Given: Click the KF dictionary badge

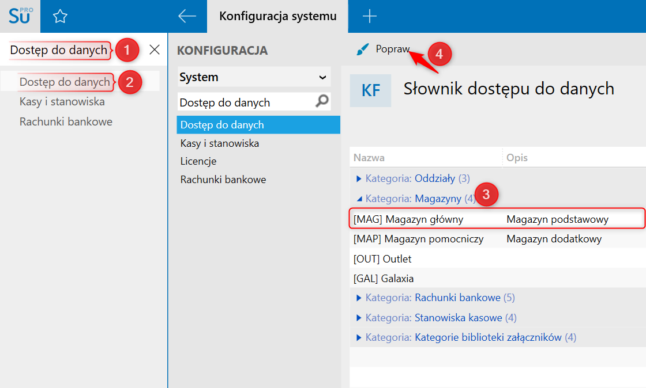Looking at the screenshot, I should (370, 90).
